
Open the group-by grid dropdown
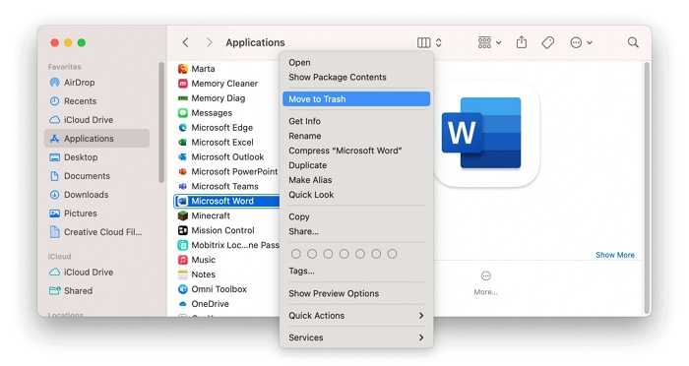[489, 42]
